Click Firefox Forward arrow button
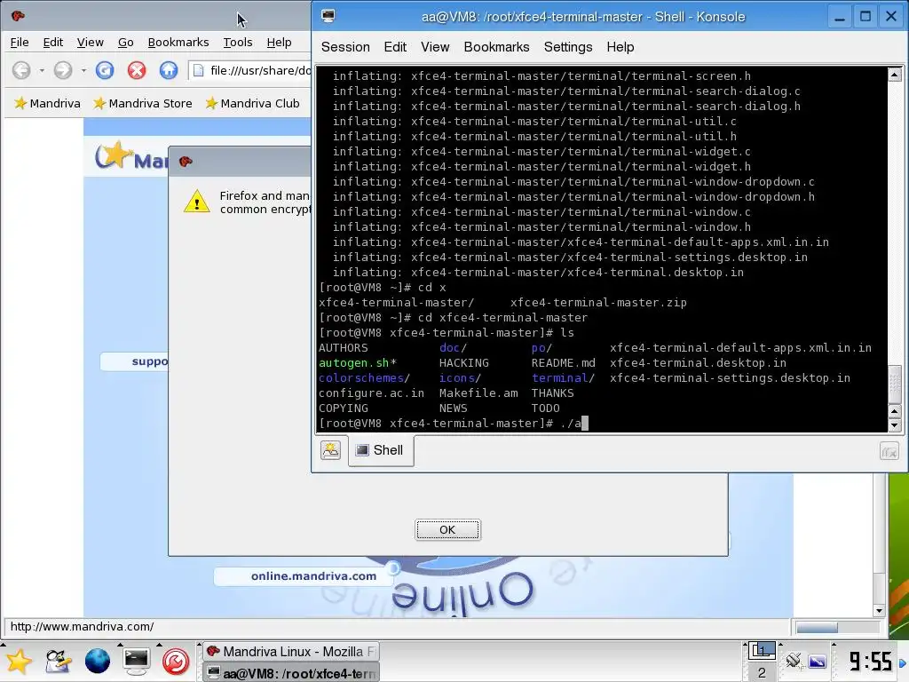 [63, 71]
